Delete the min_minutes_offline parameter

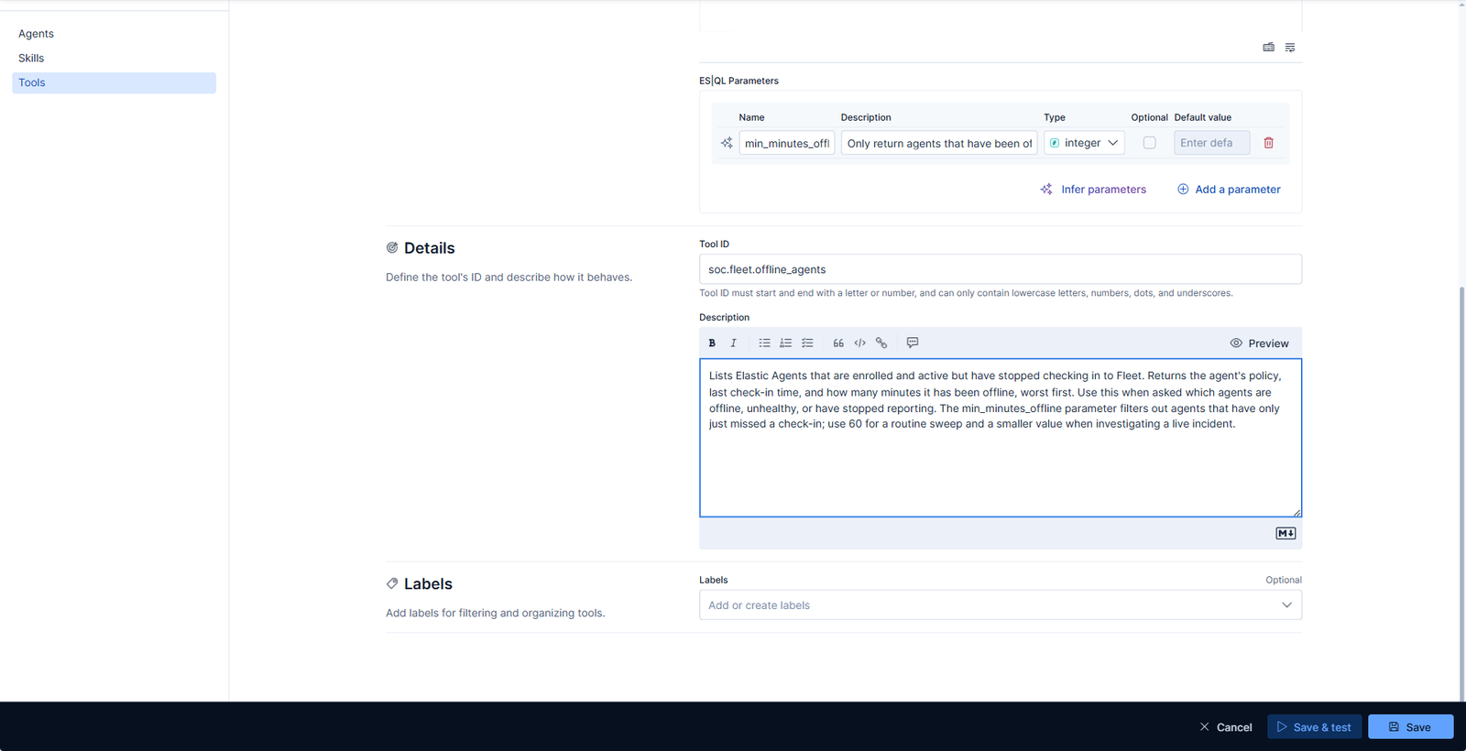click(x=1269, y=143)
